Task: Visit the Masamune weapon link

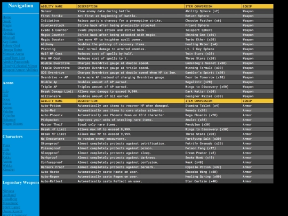Action: [x=10, y=203]
